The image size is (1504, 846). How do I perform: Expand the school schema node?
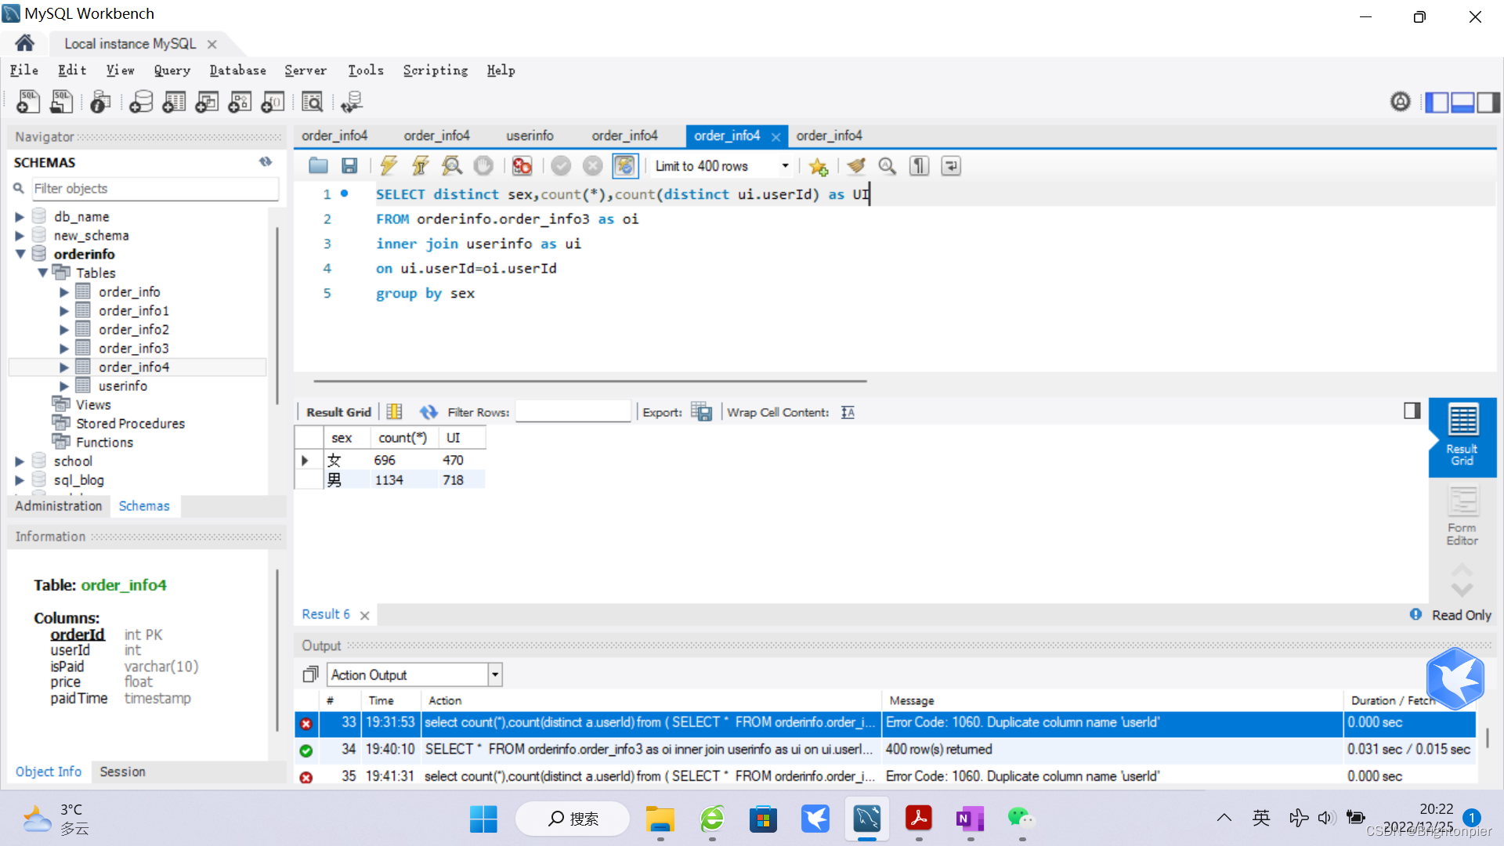tap(20, 461)
